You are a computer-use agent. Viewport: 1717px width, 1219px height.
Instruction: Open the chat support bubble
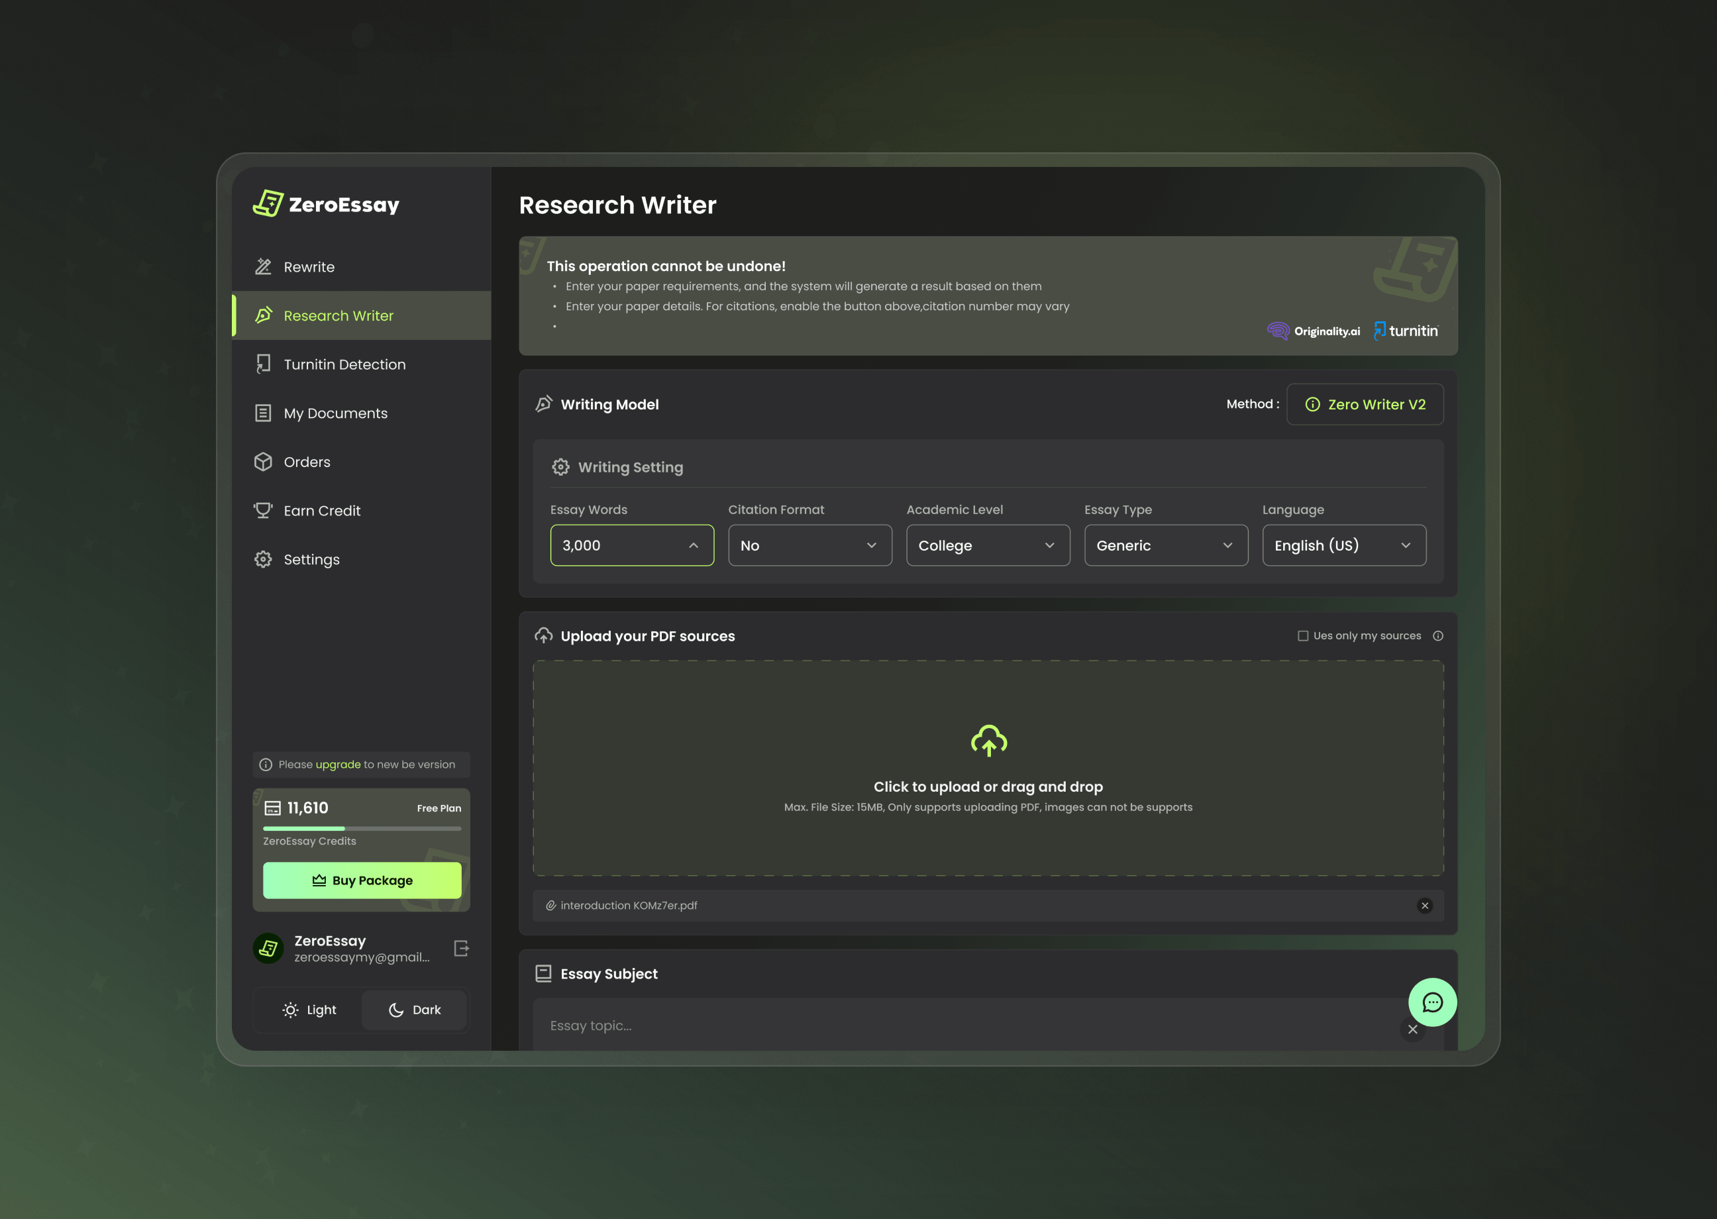(1432, 1002)
